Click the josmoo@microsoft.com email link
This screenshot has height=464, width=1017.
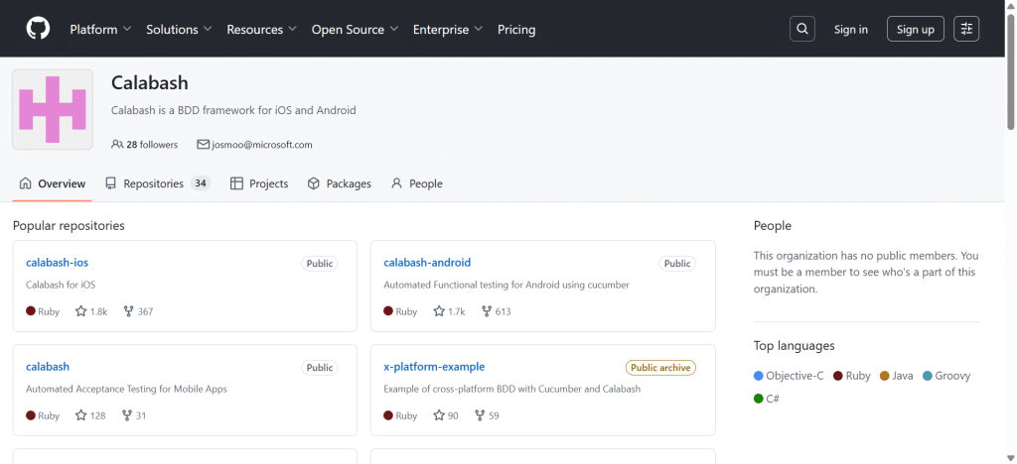262,145
